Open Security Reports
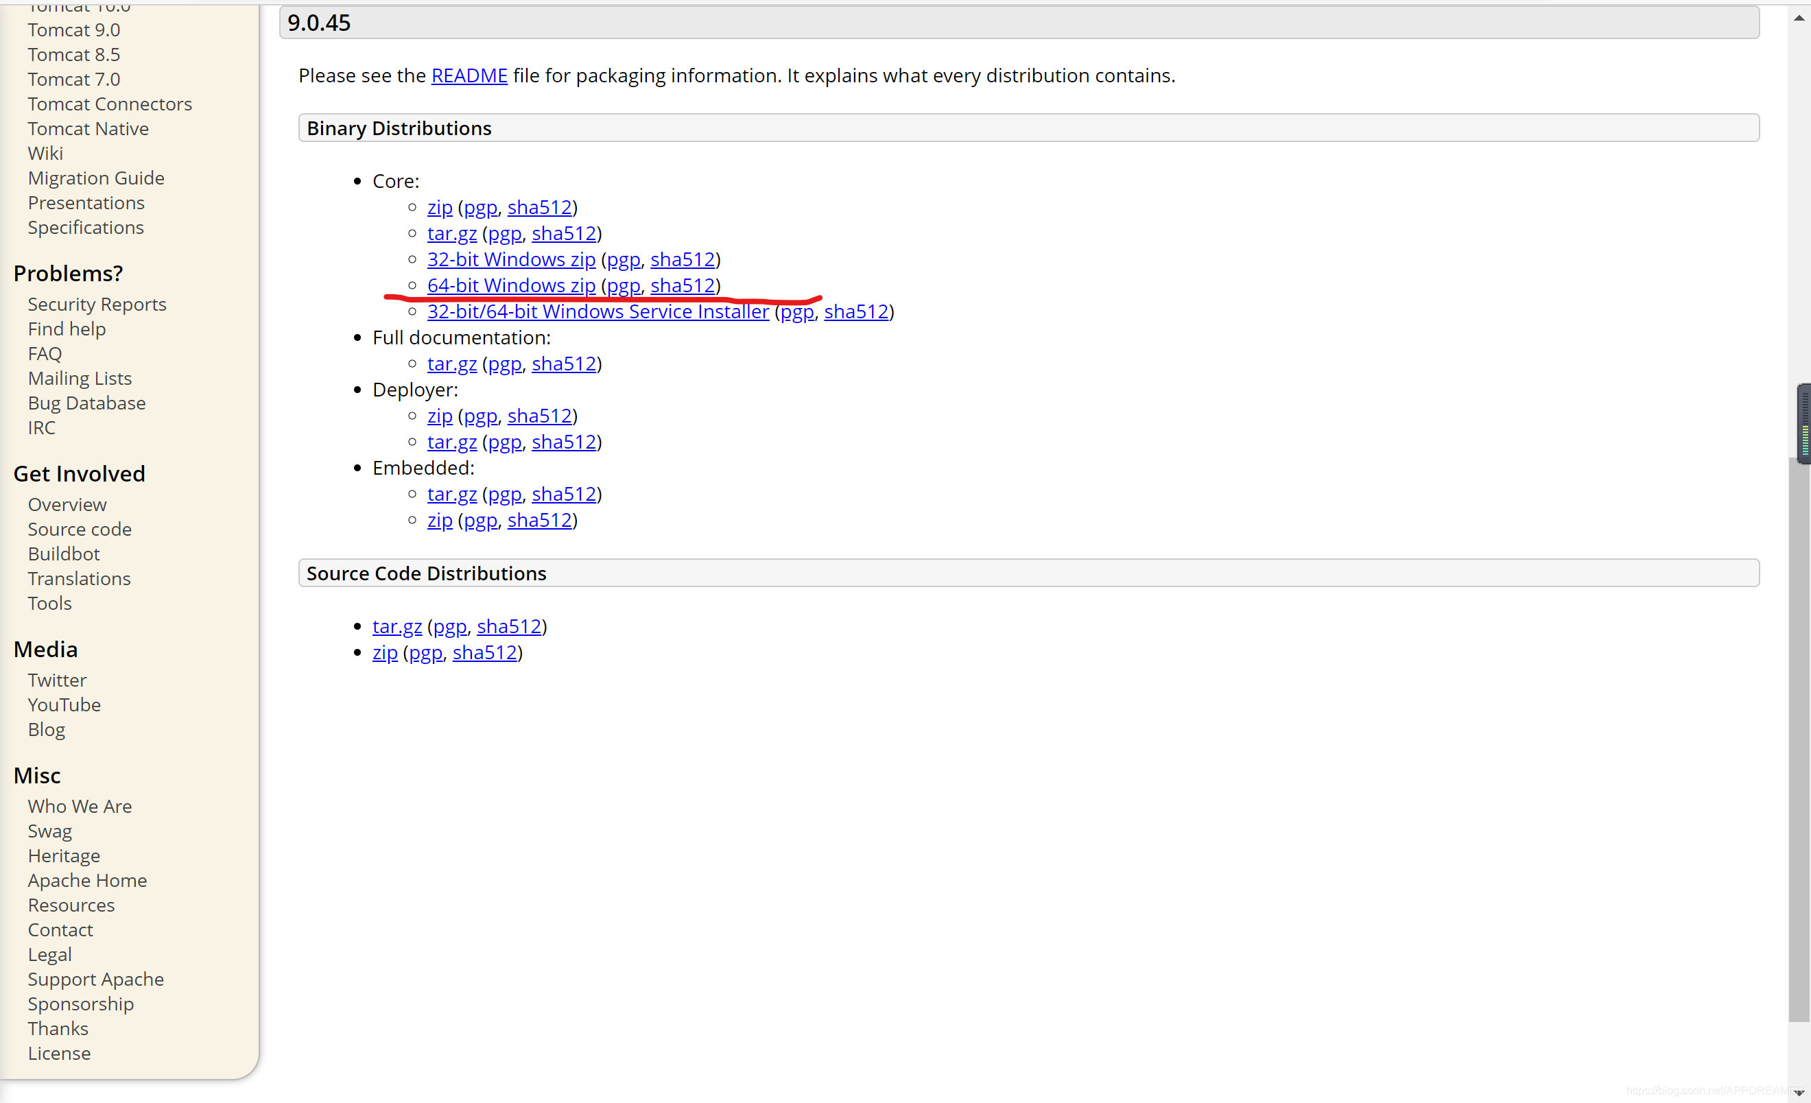The height and width of the screenshot is (1103, 1811). (x=97, y=305)
